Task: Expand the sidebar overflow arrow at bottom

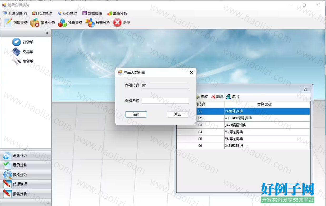Action: (x=48, y=203)
